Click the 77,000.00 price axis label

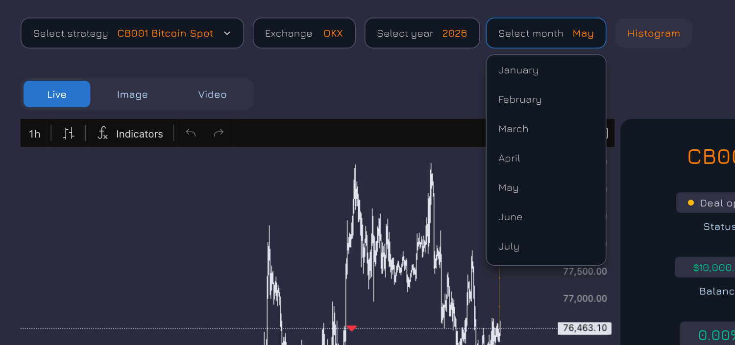[x=585, y=299]
